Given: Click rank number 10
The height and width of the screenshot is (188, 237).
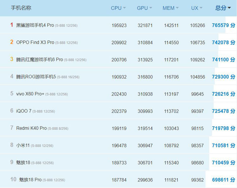Looking at the screenshot, I should 13,179.
